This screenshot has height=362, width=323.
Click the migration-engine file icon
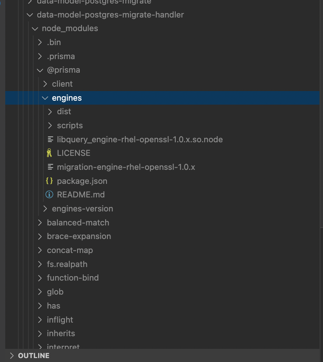point(50,167)
